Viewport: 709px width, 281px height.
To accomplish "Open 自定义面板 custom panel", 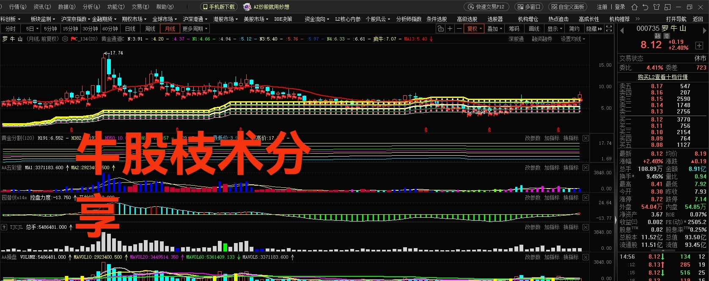I will coord(568,7).
